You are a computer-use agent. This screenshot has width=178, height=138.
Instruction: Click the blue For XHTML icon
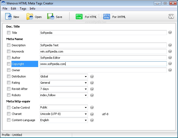tap(107, 16)
